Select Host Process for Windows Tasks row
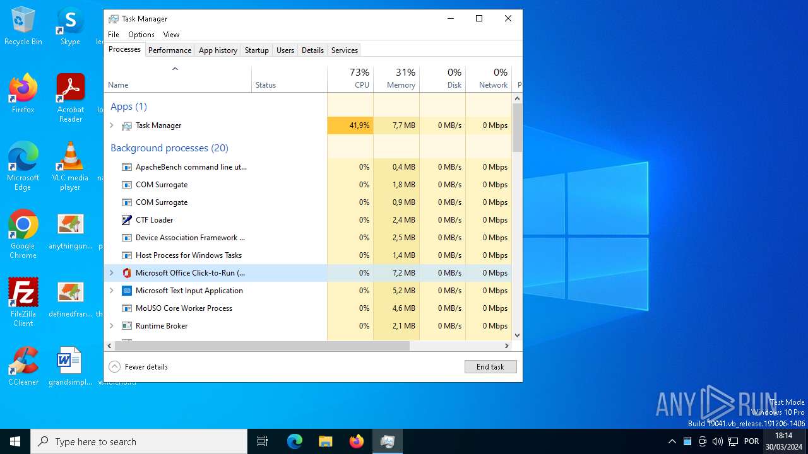Image resolution: width=808 pixels, height=454 pixels. coord(308,255)
